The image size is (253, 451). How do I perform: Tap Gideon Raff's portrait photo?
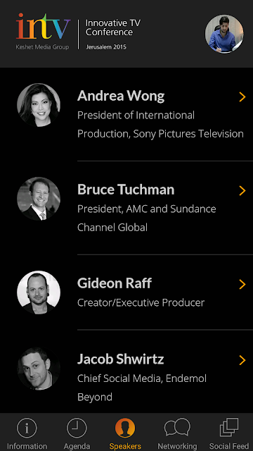[39, 292]
